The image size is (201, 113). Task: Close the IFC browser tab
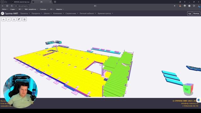pyautogui.click(x=50, y=2)
